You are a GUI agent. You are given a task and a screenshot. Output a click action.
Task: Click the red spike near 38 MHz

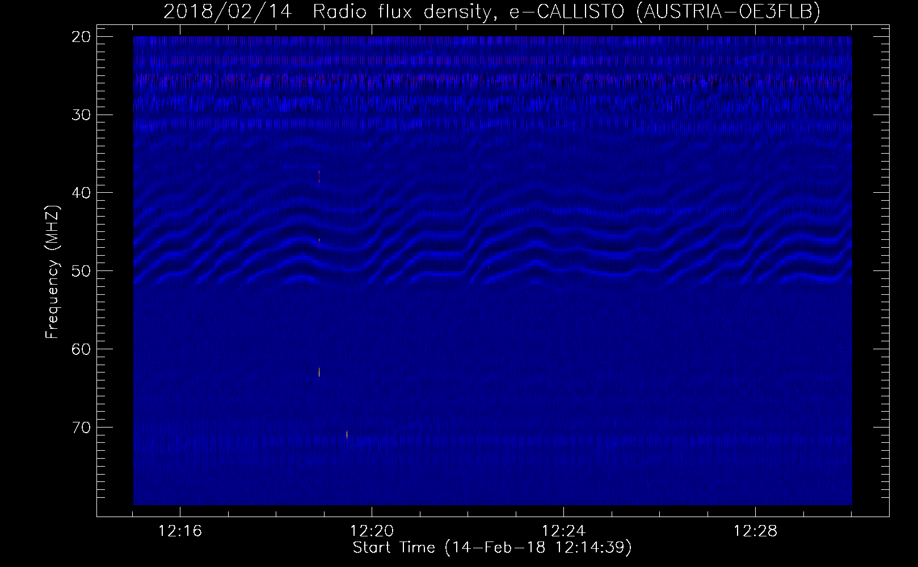click(x=319, y=176)
